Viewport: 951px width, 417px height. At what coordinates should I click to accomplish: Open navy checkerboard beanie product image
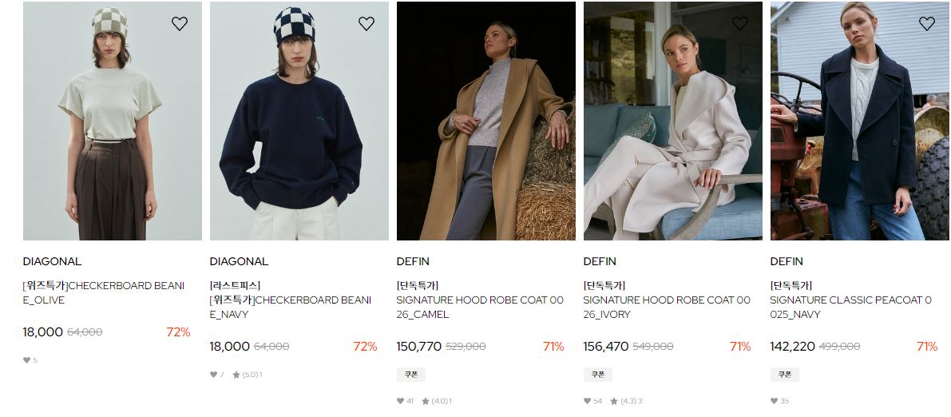click(299, 121)
